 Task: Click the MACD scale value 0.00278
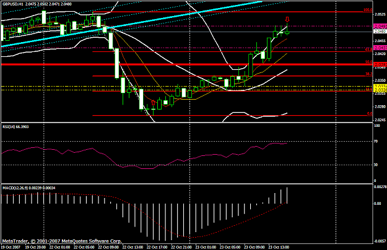coord(380,187)
